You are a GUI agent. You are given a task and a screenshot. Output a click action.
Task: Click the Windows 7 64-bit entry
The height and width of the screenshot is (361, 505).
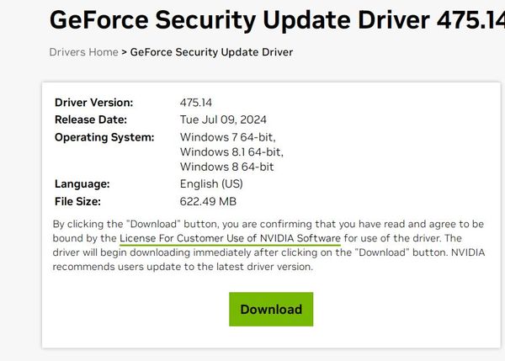coord(228,137)
